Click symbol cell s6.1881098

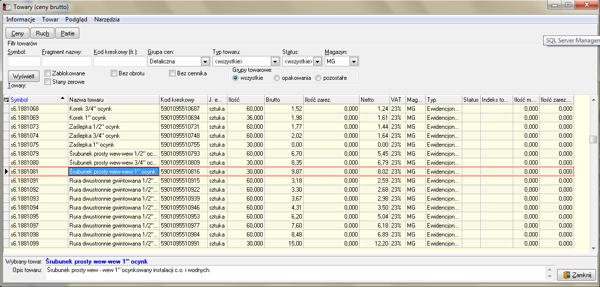(x=38, y=234)
